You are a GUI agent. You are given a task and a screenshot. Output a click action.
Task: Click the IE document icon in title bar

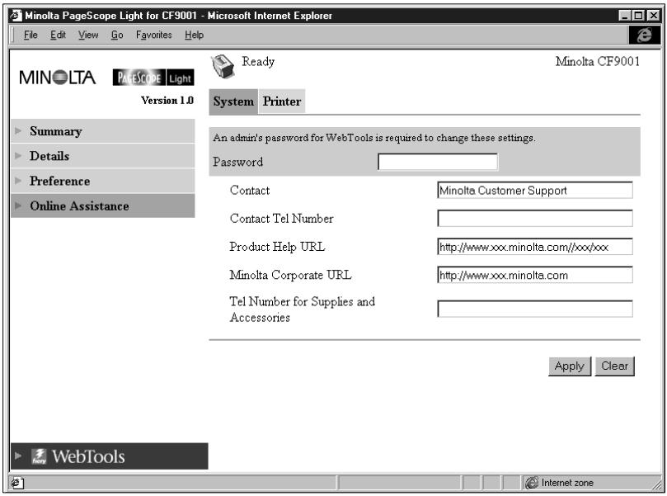coord(16,16)
